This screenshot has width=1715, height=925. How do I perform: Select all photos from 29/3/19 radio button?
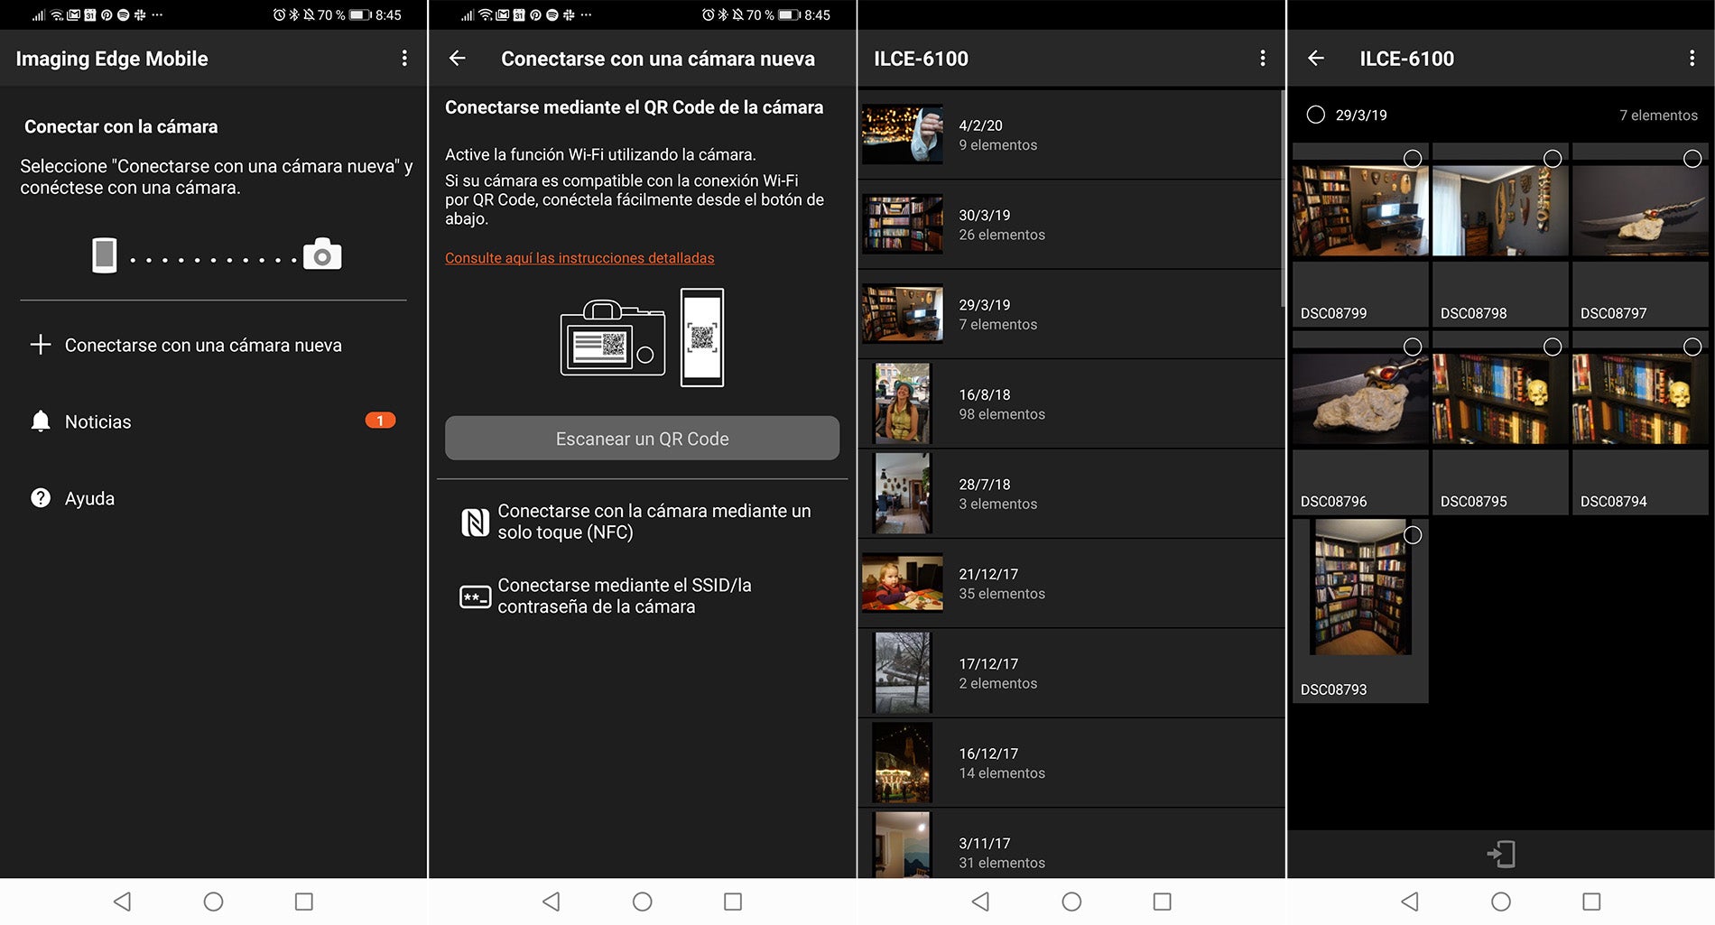click(x=1316, y=115)
